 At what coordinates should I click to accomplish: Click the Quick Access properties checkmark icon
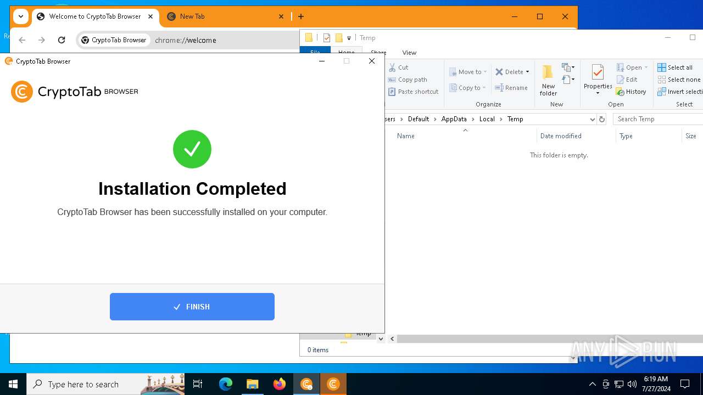[x=327, y=38]
